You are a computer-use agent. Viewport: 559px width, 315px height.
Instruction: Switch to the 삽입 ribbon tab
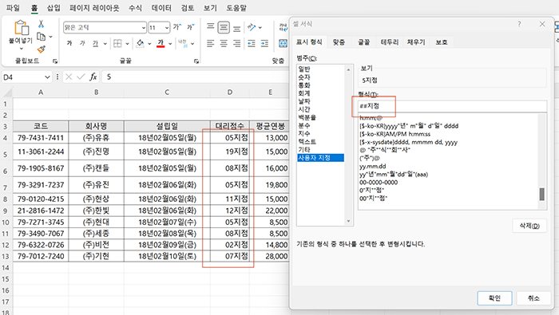[54, 8]
